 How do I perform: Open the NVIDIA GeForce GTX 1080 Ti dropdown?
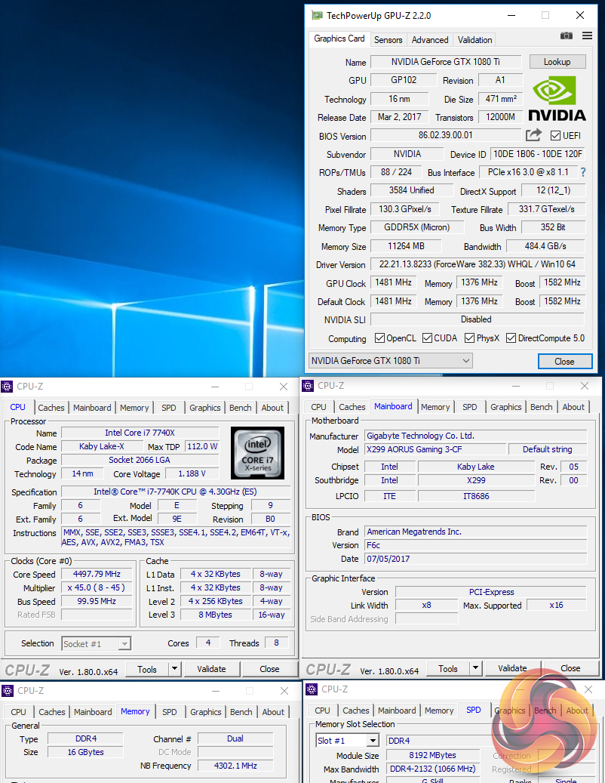point(390,361)
